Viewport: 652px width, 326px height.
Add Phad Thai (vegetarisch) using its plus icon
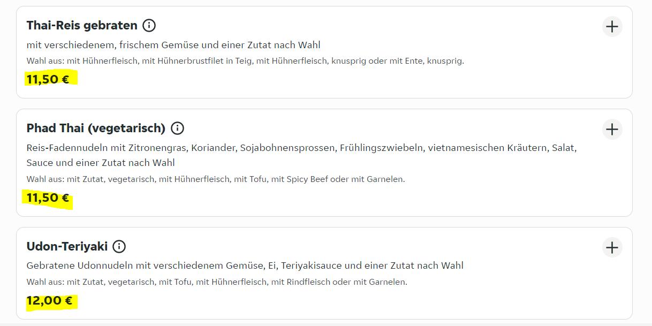(612, 129)
